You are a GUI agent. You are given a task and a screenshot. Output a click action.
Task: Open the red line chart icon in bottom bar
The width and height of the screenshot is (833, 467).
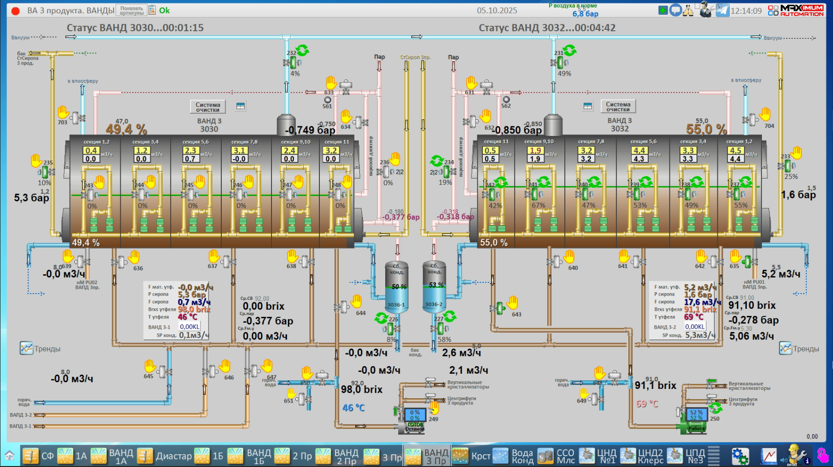click(x=769, y=456)
